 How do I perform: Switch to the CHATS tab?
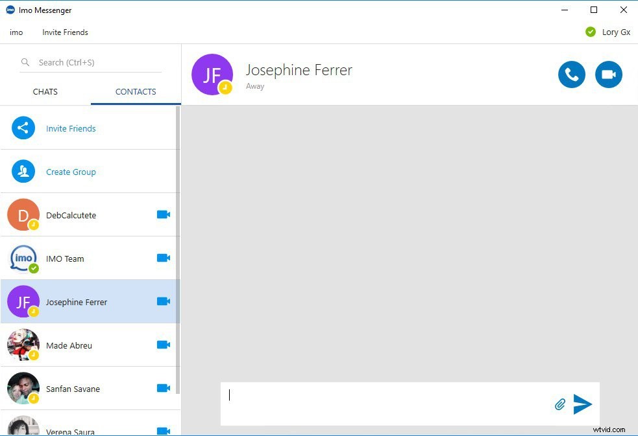click(45, 91)
